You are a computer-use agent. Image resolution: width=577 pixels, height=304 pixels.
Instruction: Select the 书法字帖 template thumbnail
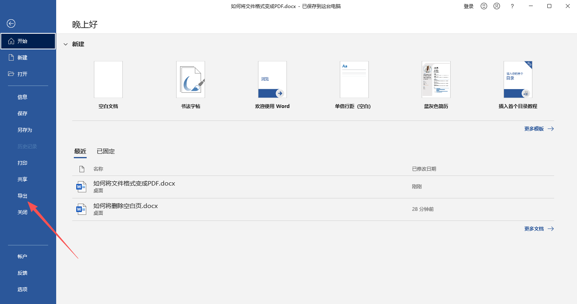coord(191,80)
